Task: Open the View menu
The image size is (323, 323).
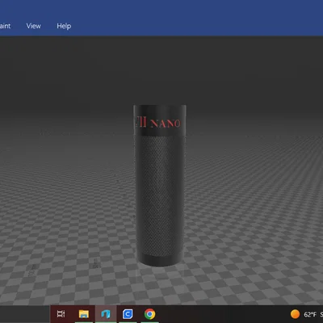Action: pos(34,26)
